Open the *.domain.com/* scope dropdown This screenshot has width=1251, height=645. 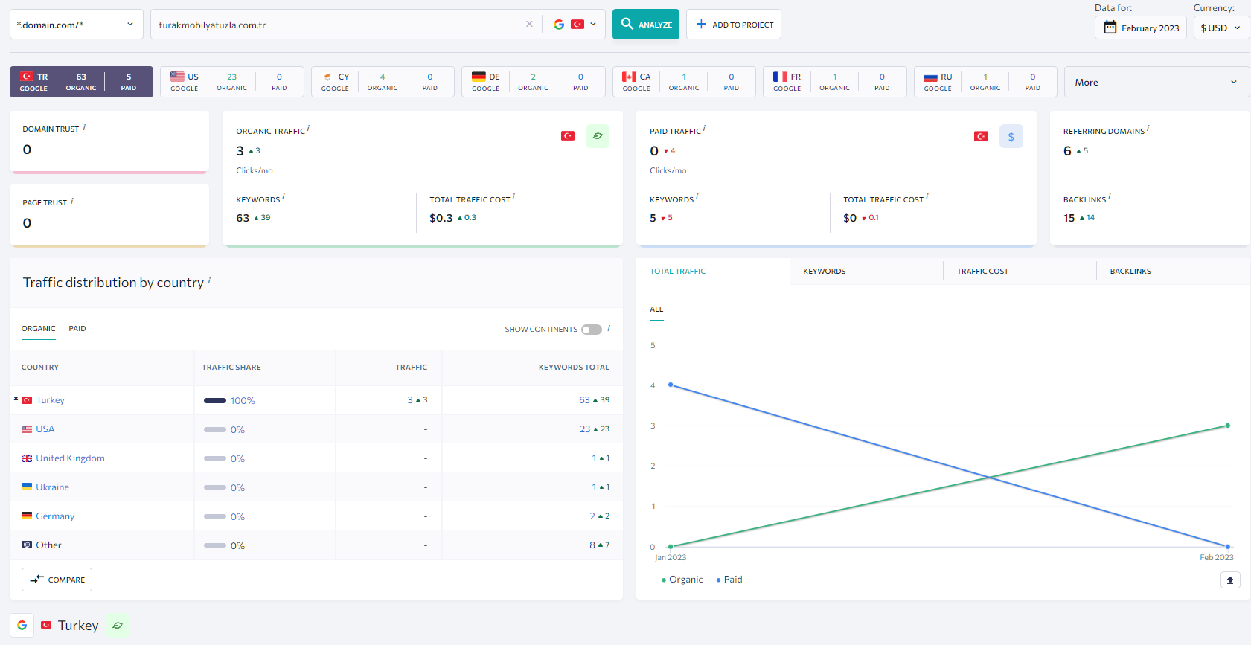(x=76, y=25)
